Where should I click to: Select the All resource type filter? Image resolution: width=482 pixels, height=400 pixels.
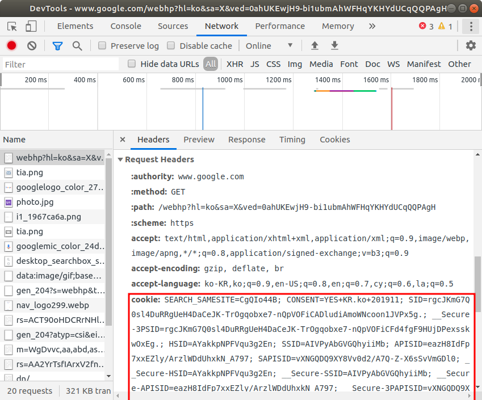click(211, 64)
